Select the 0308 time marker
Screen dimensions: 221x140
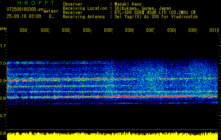click(172, 30)
